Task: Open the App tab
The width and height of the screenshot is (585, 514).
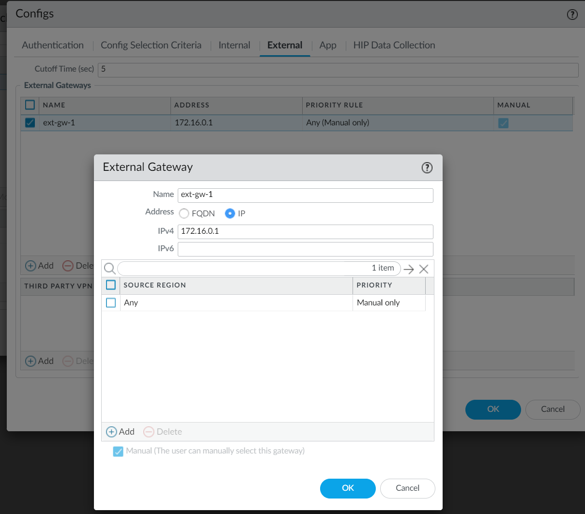Action: tap(328, 45)
